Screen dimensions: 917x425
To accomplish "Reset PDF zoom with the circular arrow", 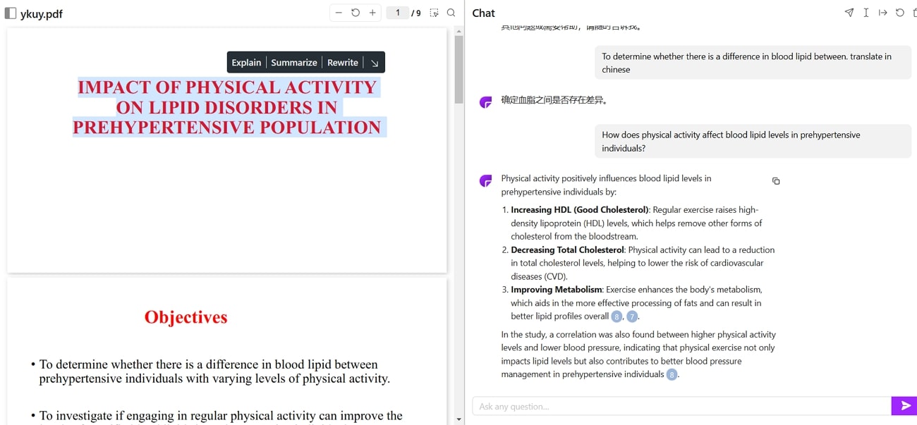I will 356,13.
